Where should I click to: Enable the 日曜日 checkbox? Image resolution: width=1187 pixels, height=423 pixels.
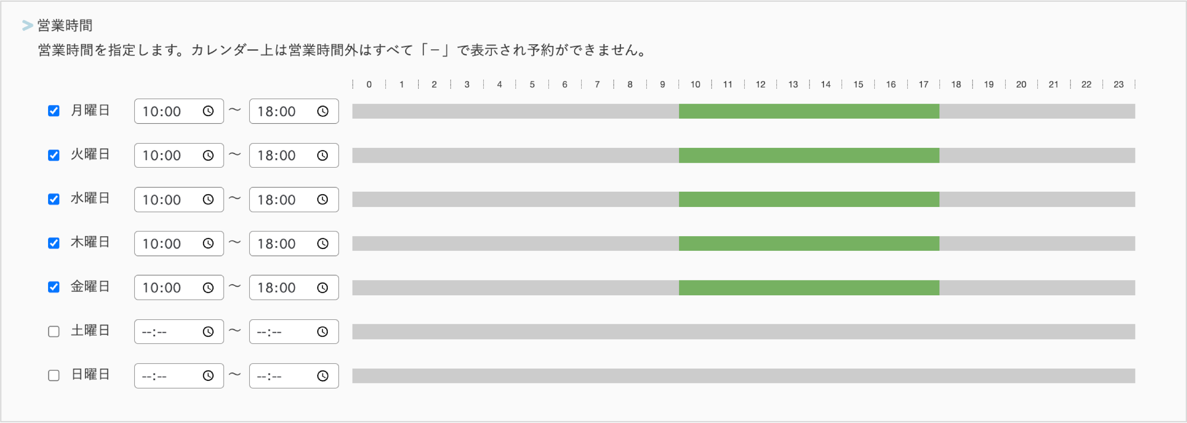54,375
